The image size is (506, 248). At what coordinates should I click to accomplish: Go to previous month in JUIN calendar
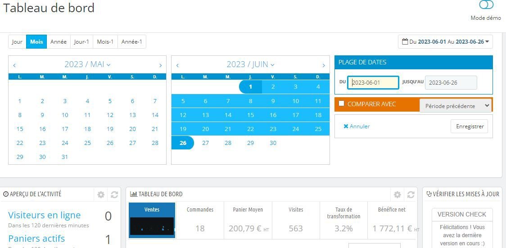[x=177, y=65]
